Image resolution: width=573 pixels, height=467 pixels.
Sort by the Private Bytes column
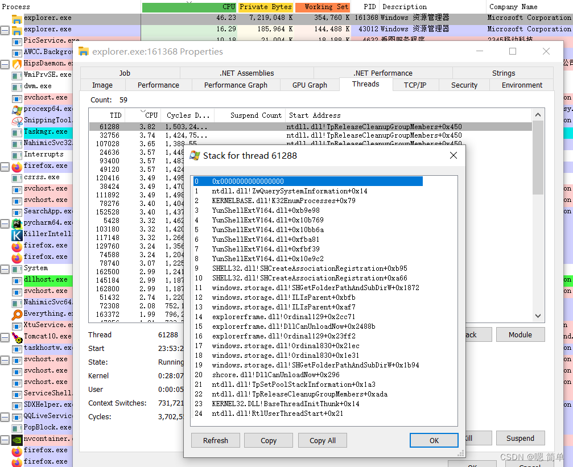(266, 7)
